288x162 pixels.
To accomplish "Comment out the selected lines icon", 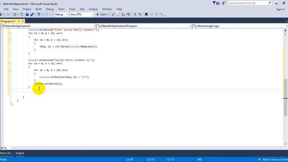I will 135,14.
